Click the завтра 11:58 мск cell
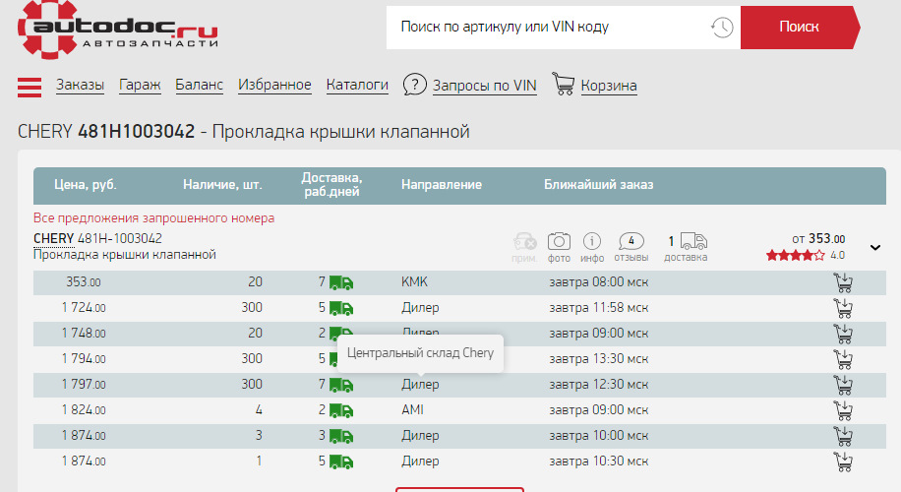Image resolution: width=901 pixels, height=492 pixels. click(x=599, y=307)
